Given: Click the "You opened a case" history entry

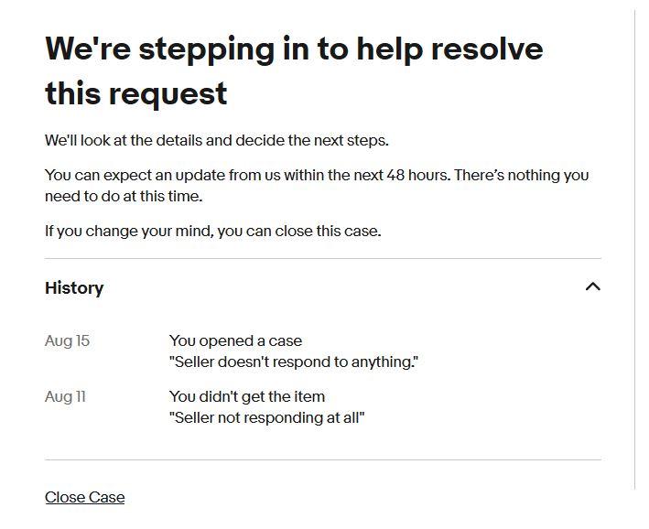Looking at the screenshot, I should (x=235, y=341).
